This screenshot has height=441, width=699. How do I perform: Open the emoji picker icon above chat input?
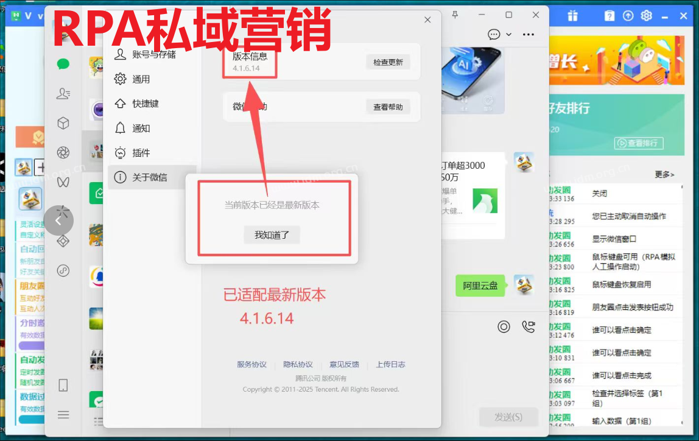504,327
